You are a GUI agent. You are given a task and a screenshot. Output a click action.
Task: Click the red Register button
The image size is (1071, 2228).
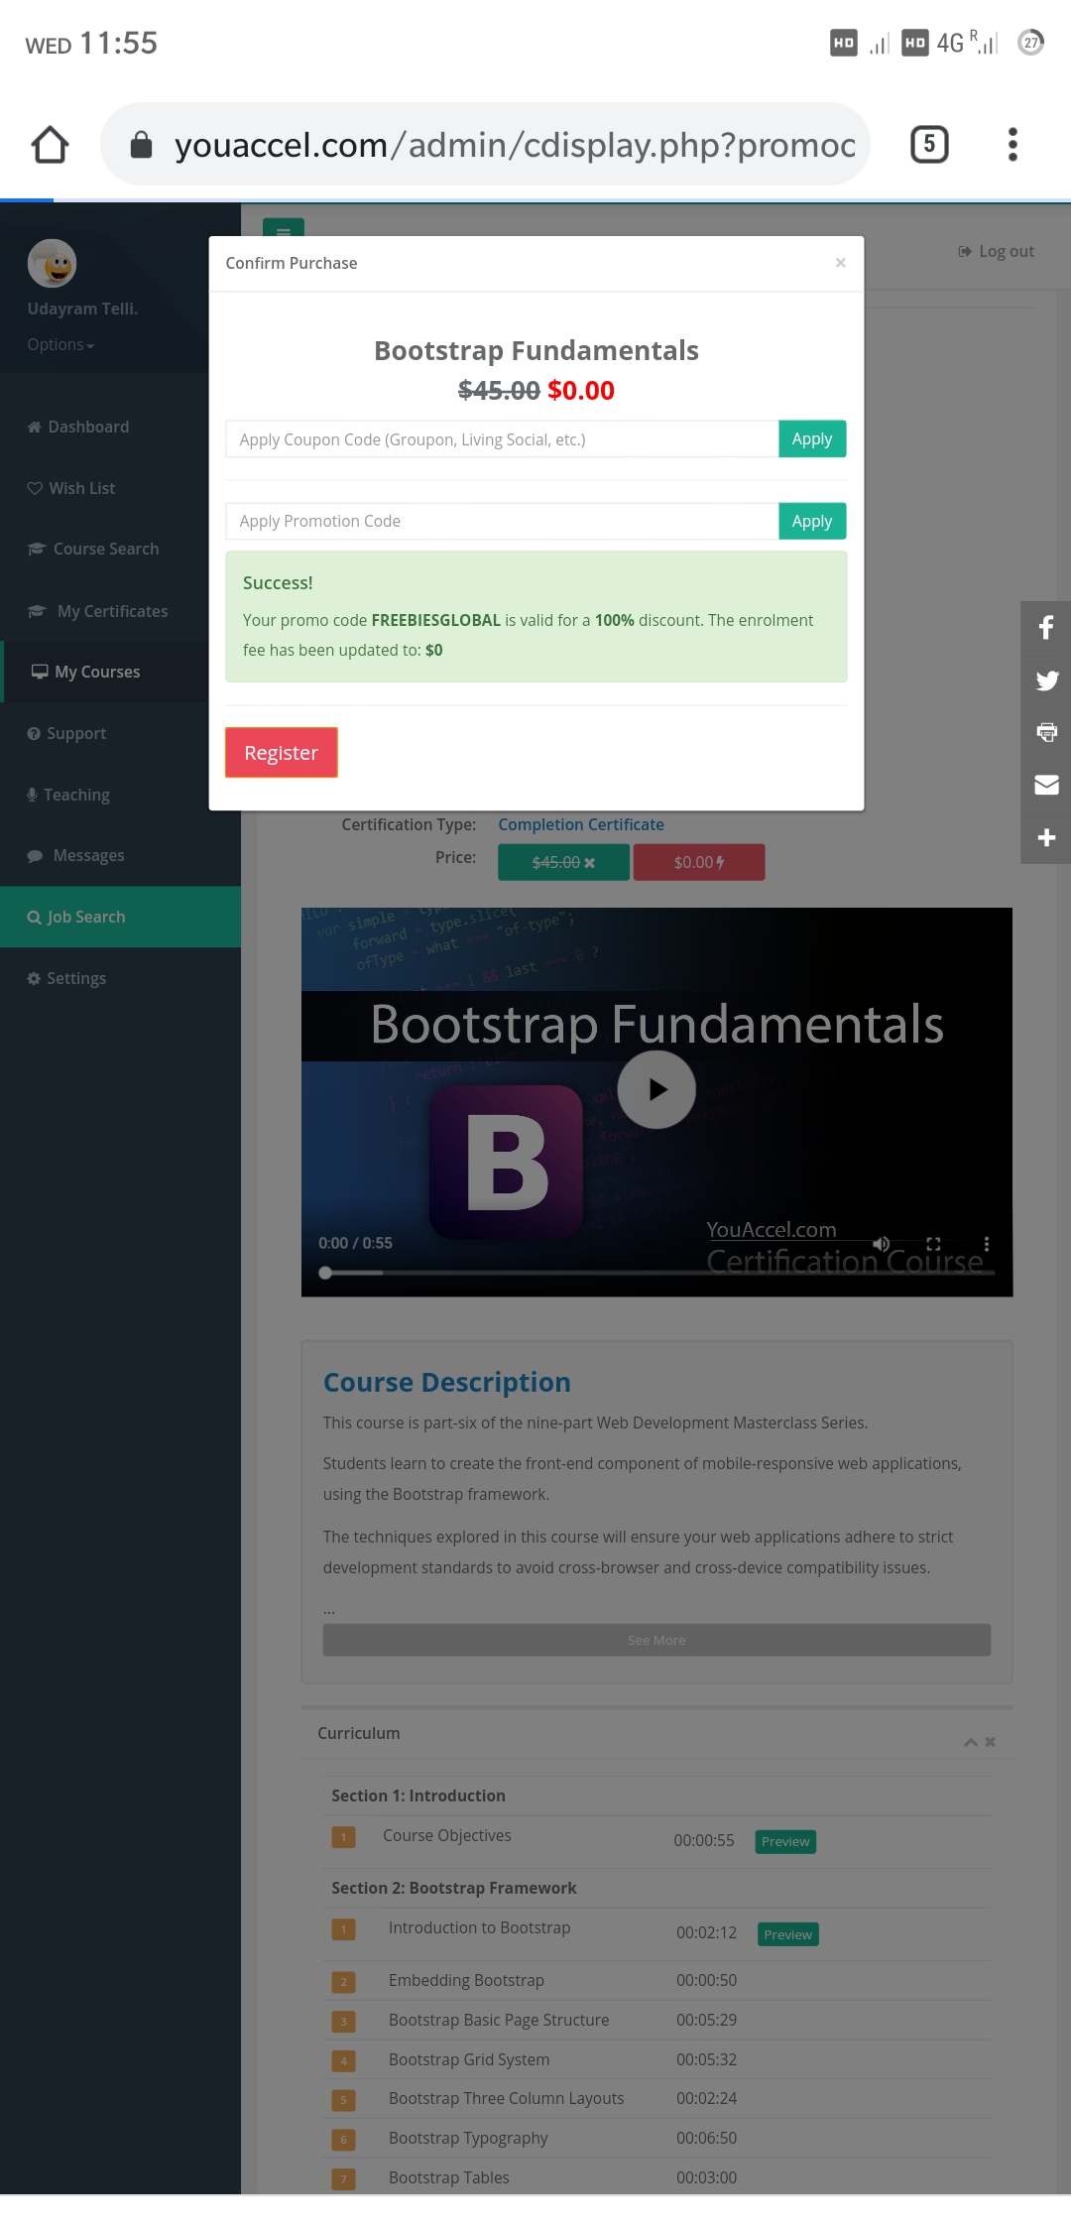(x=281, y=753)
